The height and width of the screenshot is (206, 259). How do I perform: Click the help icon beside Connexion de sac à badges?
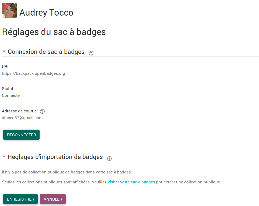pos(91,53)
